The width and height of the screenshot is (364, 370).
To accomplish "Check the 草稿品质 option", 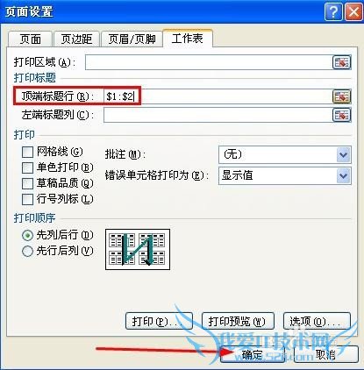I will tap(27, 183).
